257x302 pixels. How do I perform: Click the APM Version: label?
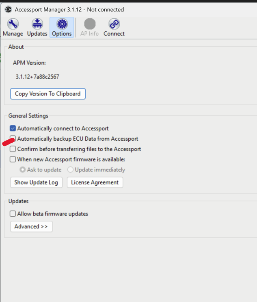[29, 63]
